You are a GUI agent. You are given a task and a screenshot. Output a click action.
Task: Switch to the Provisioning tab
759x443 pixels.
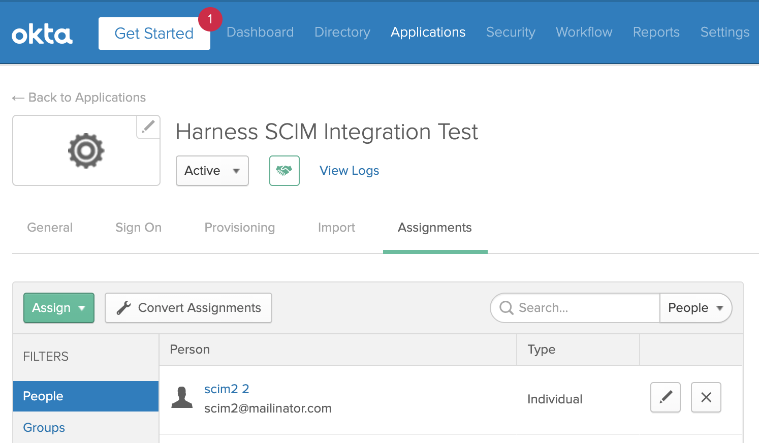point(240,228)
